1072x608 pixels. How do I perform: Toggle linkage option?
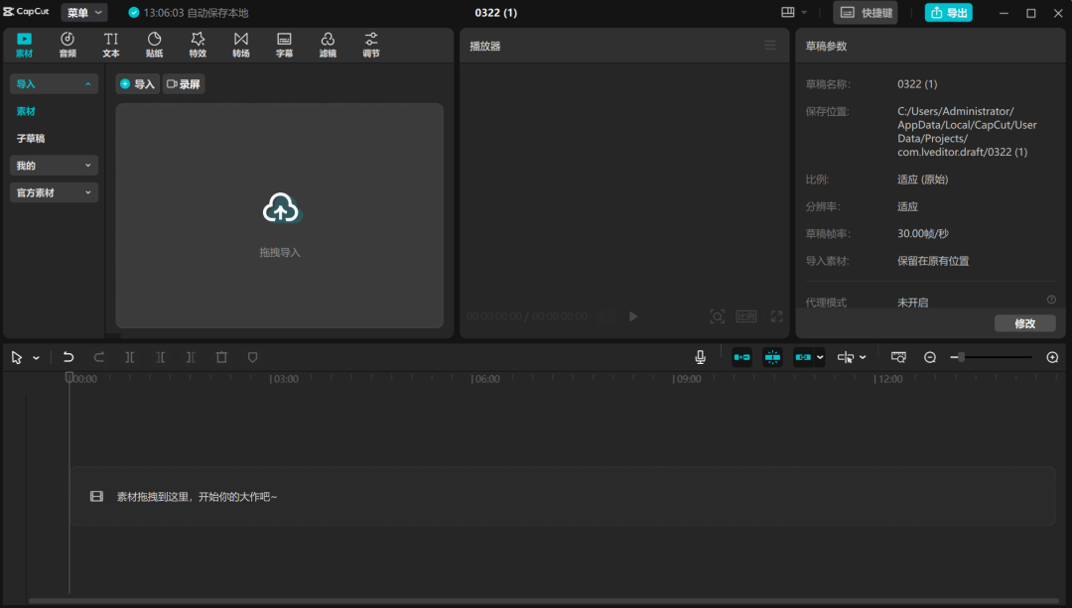[x=803, y=357]
